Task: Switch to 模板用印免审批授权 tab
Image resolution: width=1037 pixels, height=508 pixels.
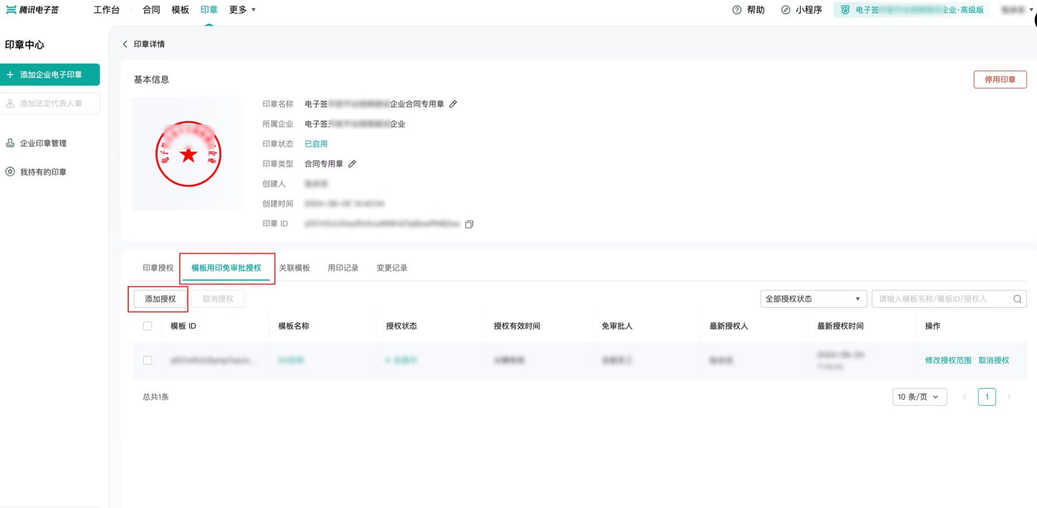Action: (226, 268)
